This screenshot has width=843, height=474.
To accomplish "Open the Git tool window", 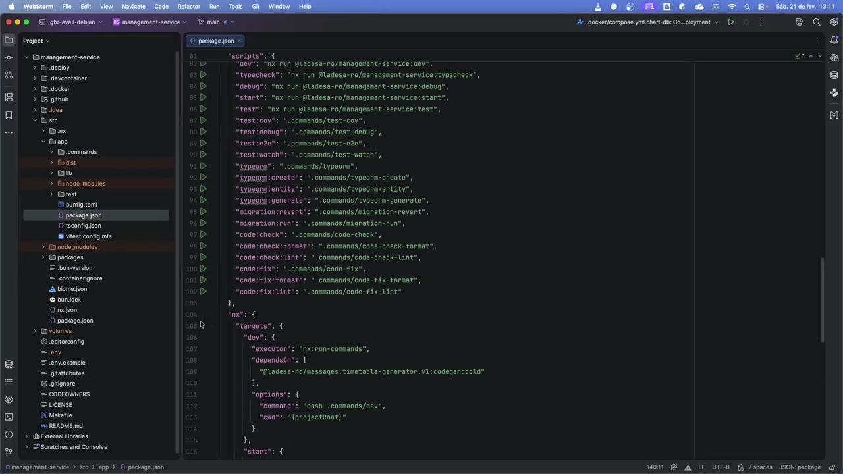I will 9,452.
